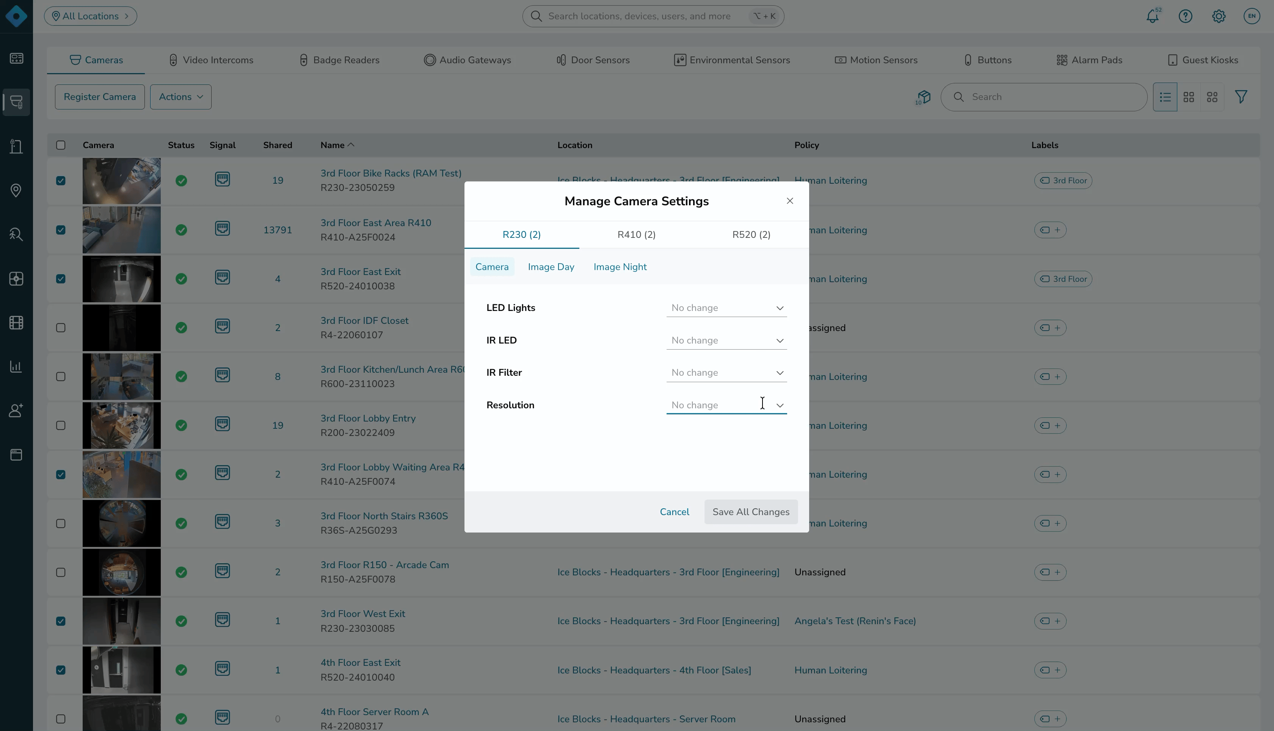Toggle the select-all cameras checkbox
This screenshot has height=731, width=1274.
coord(61,145)
